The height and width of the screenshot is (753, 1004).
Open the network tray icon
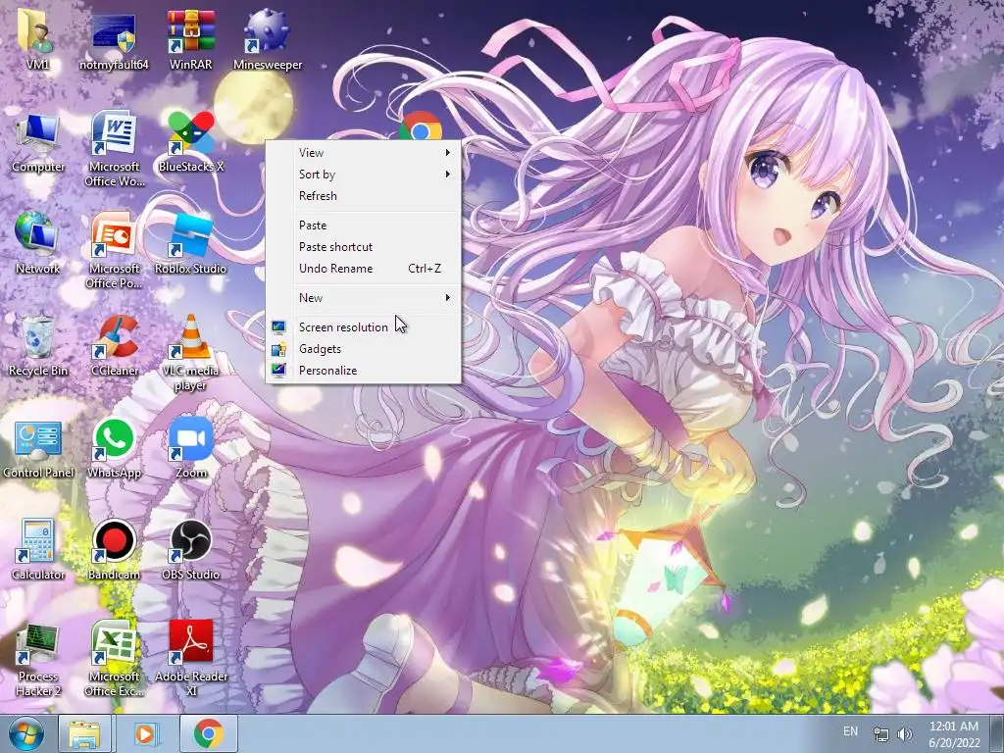[x=881, y=734]
